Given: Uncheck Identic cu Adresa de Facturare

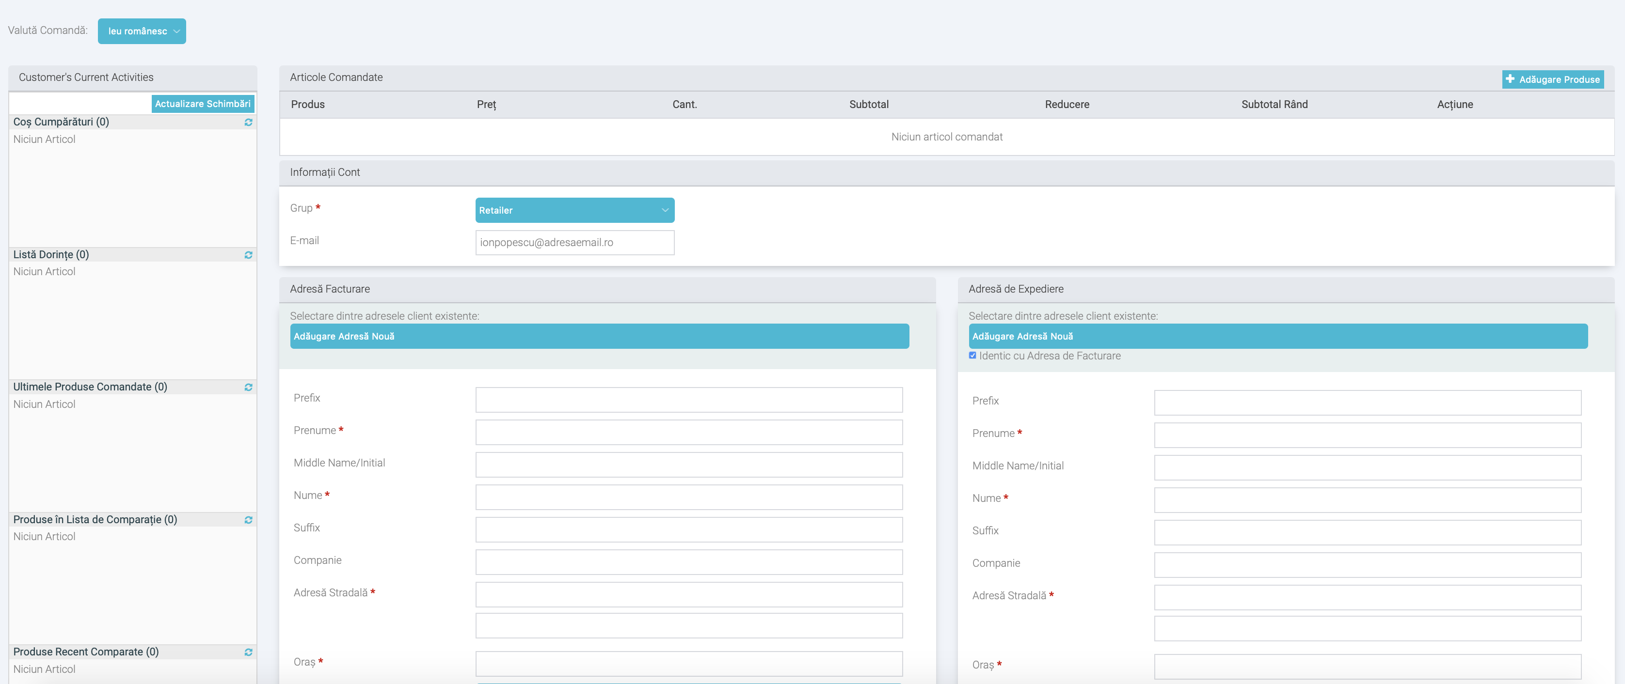Looking at the screenshot, I should 972,356.
